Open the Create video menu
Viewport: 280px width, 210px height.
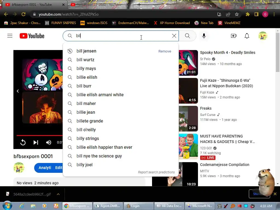pos(234,36)
